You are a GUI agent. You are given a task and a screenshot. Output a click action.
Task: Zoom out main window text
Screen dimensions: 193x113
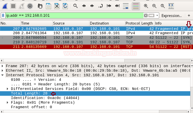point(154,6)
